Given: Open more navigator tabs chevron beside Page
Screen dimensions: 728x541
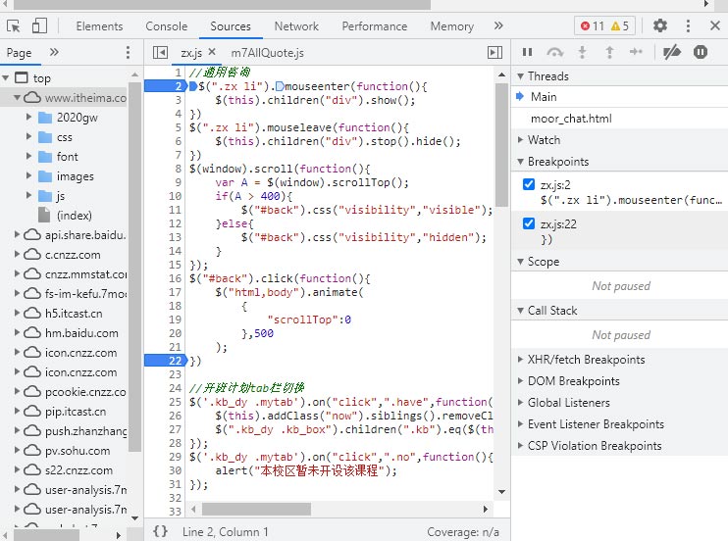Looking at the screenshot, I should 54,52.
